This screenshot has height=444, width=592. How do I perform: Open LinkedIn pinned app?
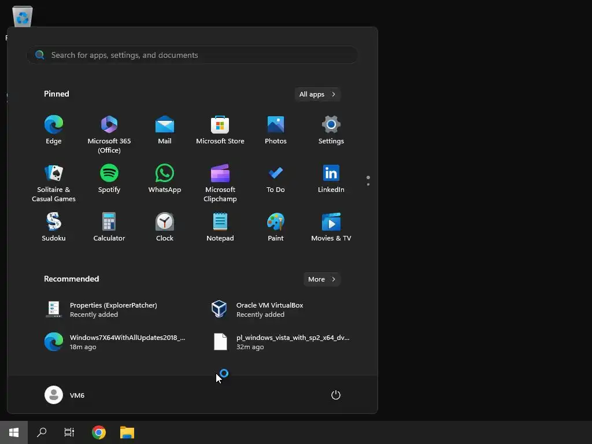pos(331,179)
